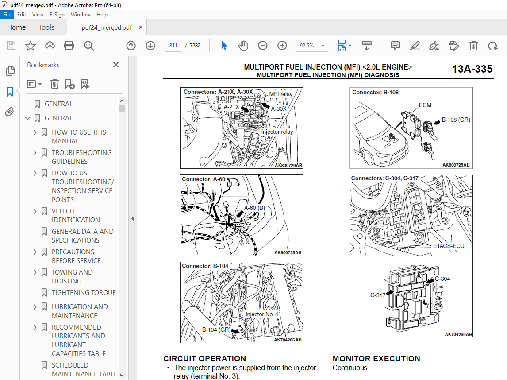Open the View menu
Screen dimensions: 507x380
[x=38, y=15]
